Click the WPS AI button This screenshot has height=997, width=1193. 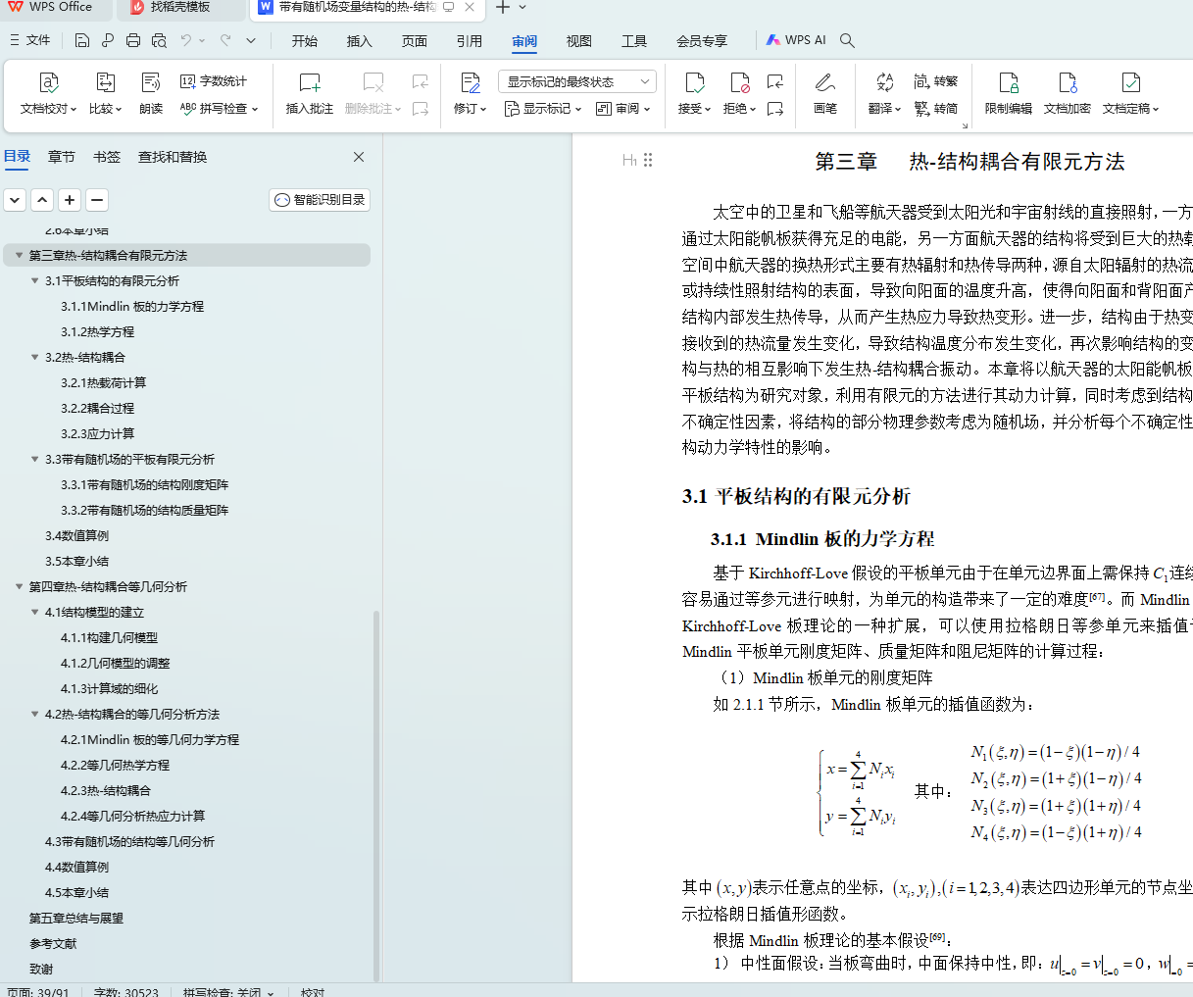(796, 40)
